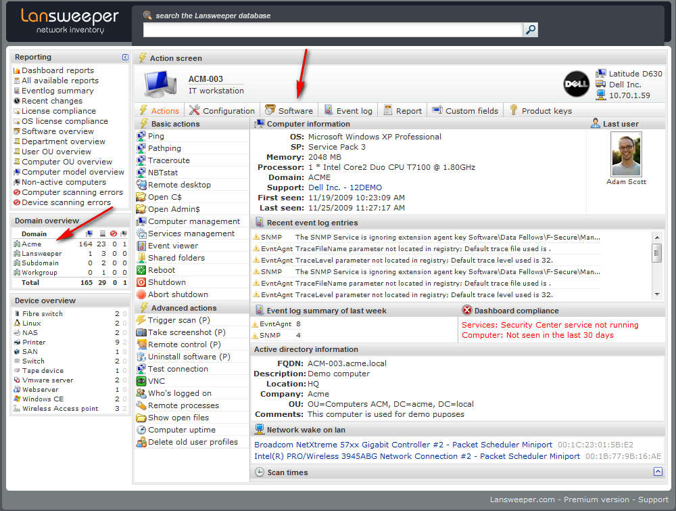Click the Remote processes icon

click(141, 405)
